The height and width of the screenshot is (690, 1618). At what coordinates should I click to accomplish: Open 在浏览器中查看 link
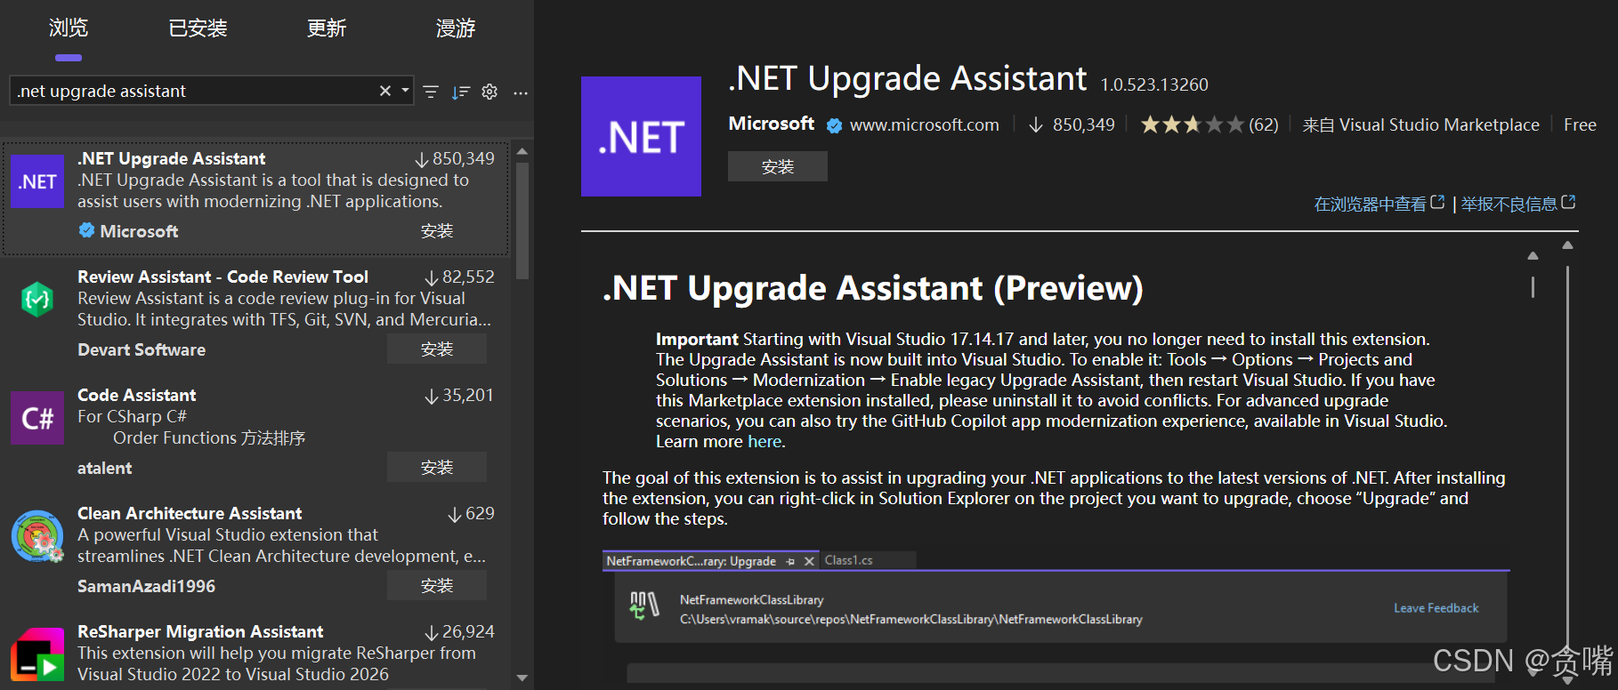[1379, 204]
